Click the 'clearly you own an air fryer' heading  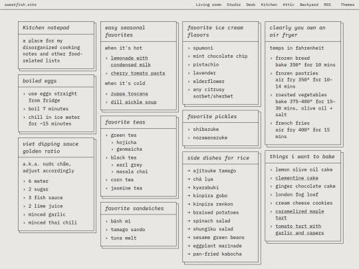point(297,31)
